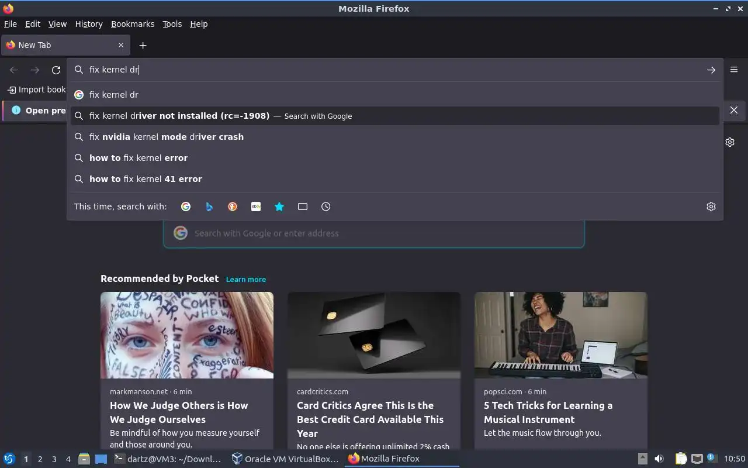Screen dimensions: 748x468
Task: Open a new tab with the plus button
Action: pyautogui.click(x=143, y=45)
